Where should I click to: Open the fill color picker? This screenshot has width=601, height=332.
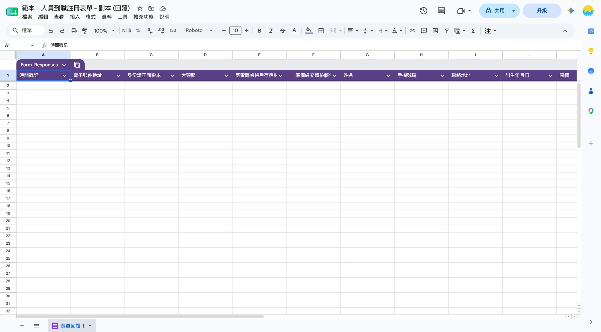coord(309,31)
